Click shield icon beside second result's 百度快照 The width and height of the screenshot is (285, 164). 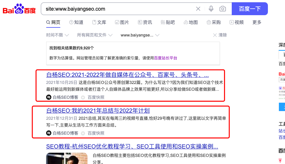[83, 133]
